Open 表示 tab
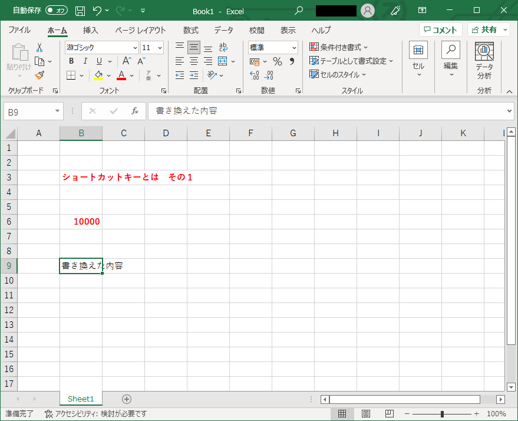The height and width of the screenshot is (421, 518). [288, 30]
